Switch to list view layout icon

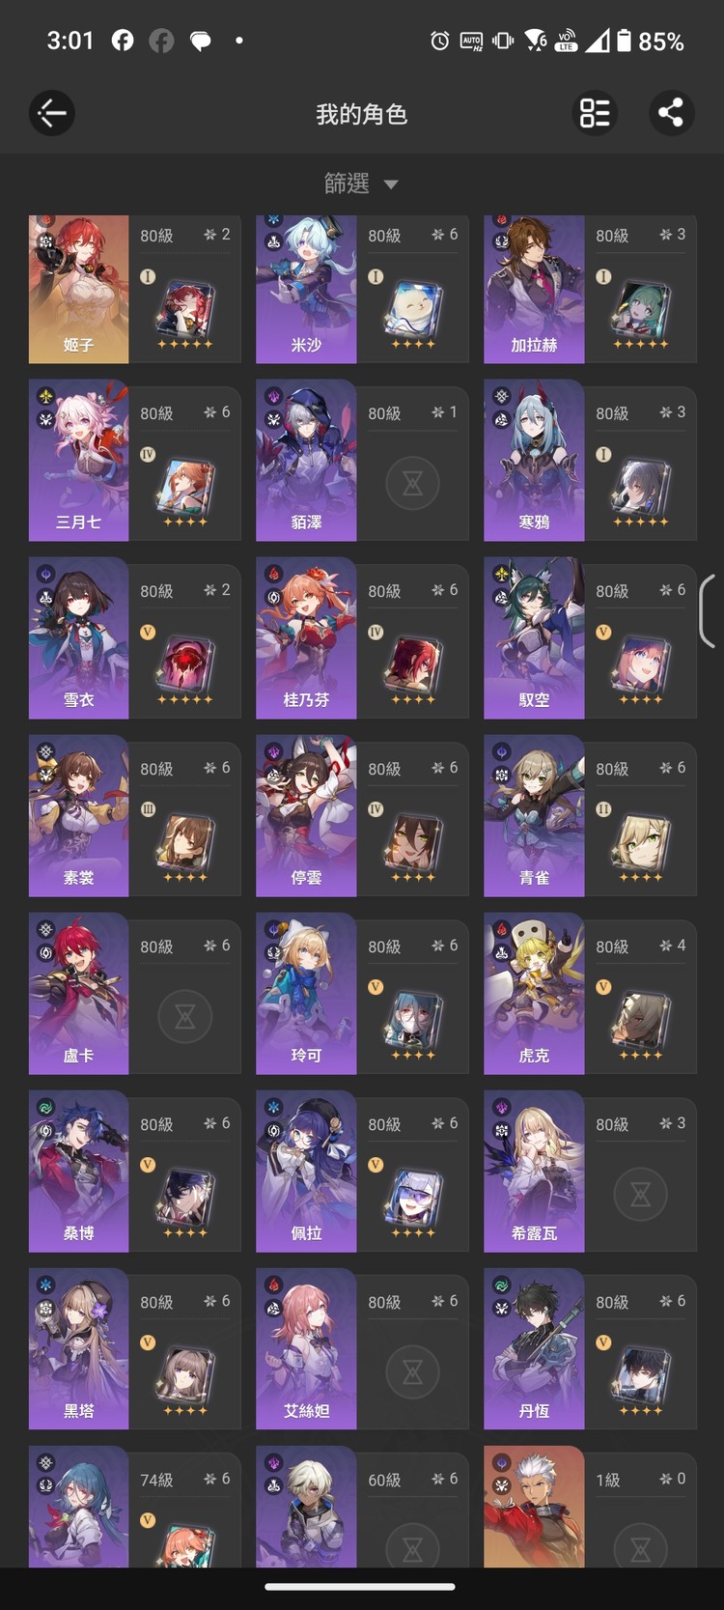click(x=595, y=113)
